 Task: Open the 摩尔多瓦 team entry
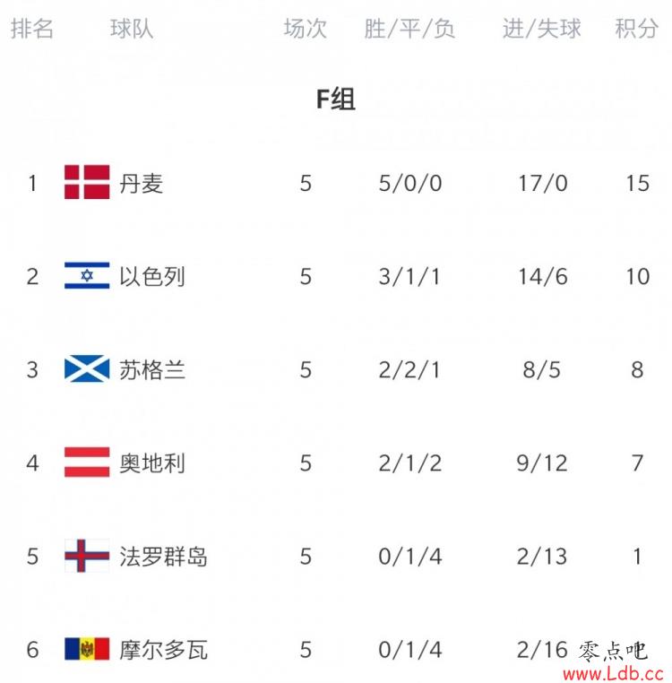[x=163, y=650]
